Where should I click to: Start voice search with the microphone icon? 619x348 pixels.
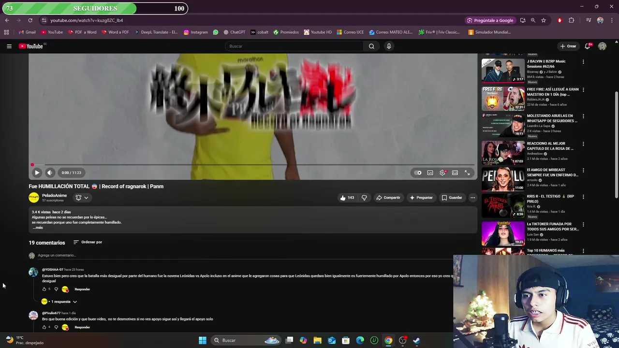click(x=389, y=46)
